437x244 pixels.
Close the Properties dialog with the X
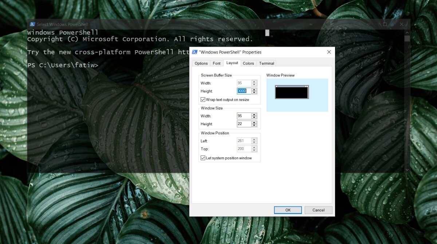(329, 52)
